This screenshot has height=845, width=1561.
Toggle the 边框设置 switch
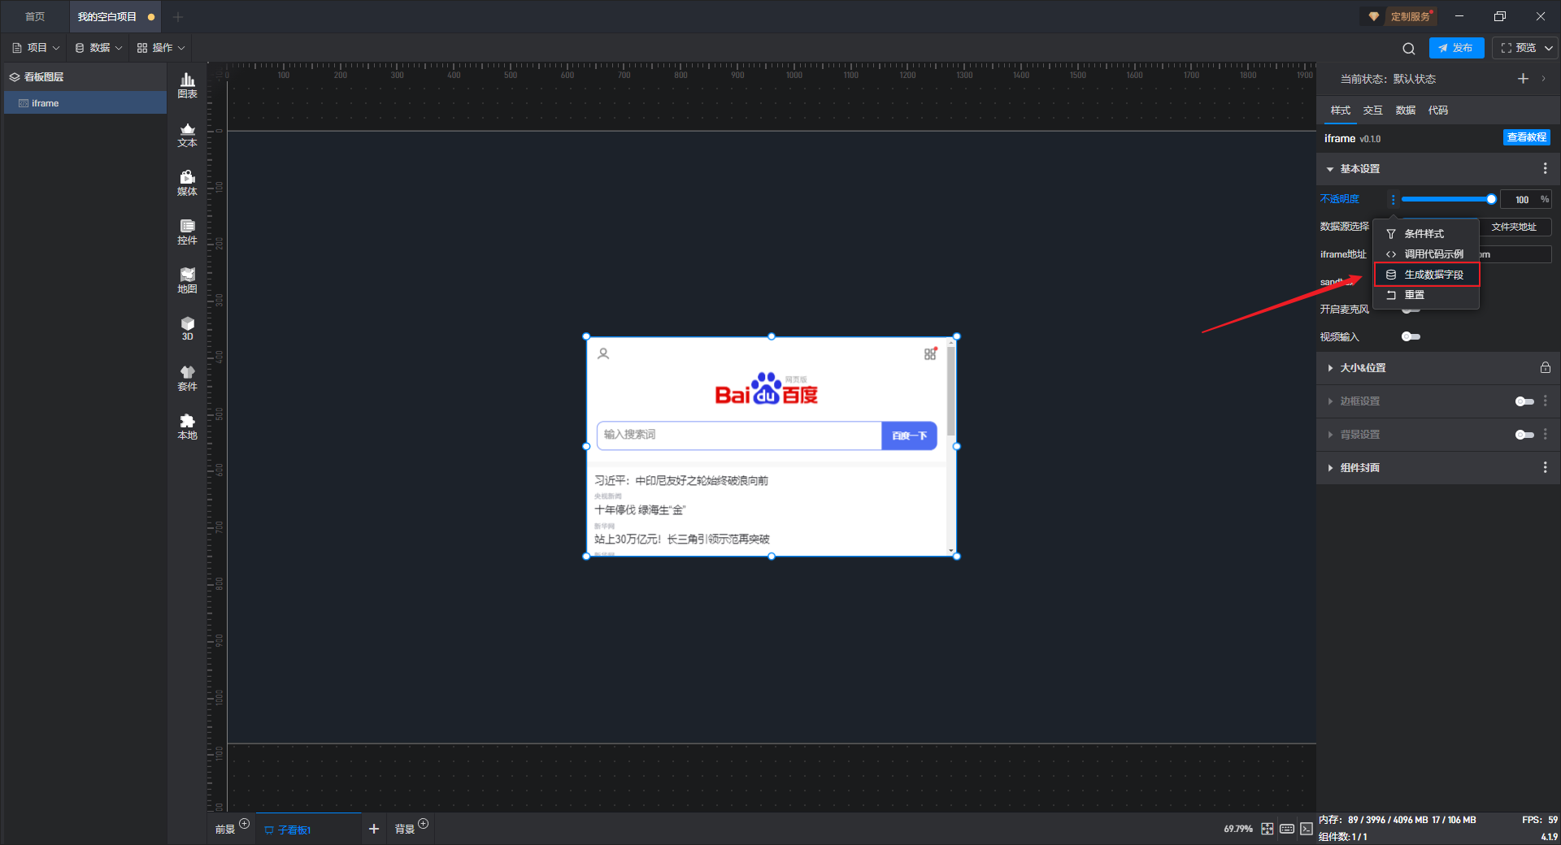click(1524, 401)
